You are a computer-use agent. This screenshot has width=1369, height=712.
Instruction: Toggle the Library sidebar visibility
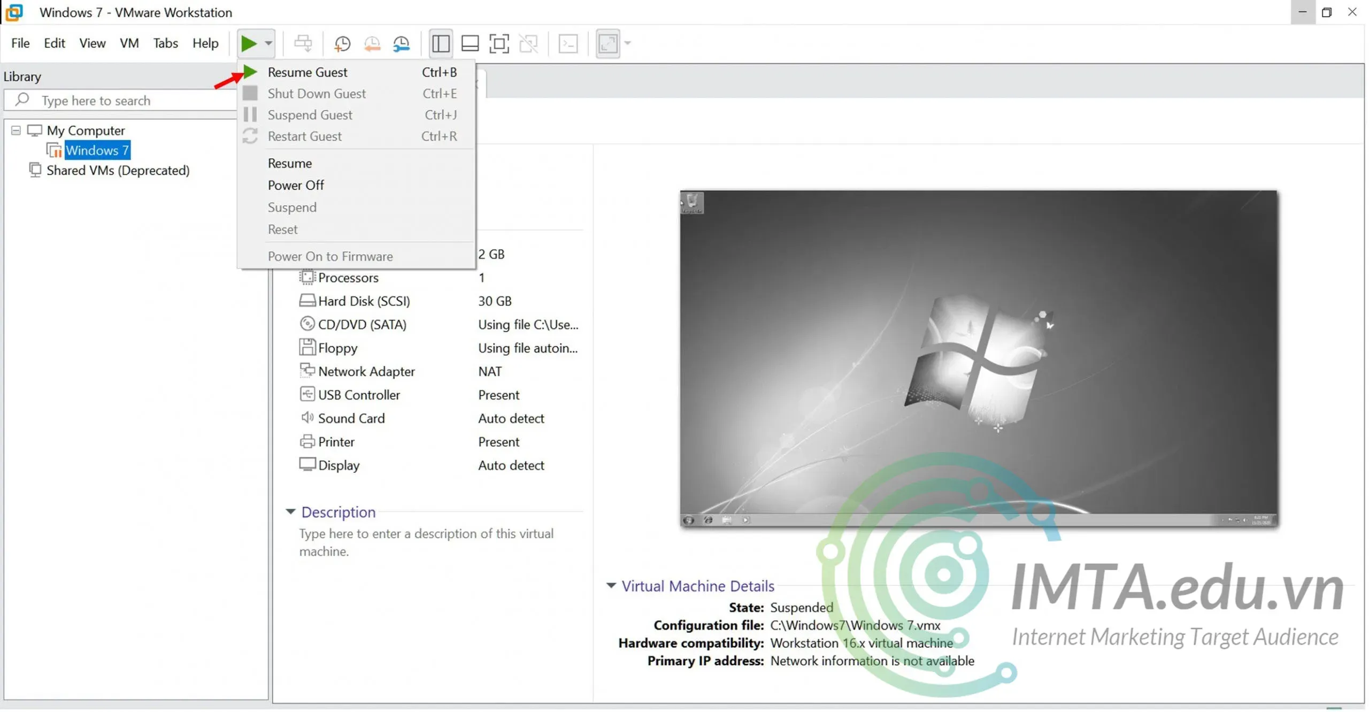(x=441, y=43)
